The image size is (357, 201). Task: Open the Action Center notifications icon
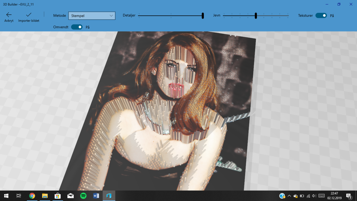(349, 196)
